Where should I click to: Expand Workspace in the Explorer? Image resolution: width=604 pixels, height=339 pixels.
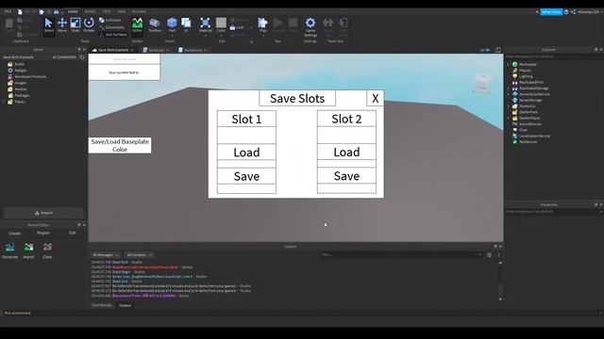pos(508,64)
